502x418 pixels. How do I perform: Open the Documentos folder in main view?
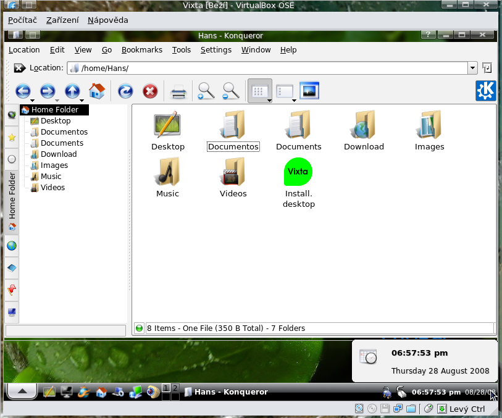(x=233, y=130)
